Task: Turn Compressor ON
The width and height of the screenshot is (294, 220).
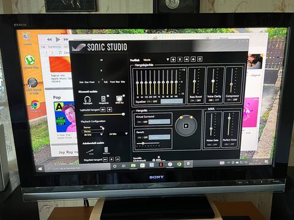Action: pos(229,100)
